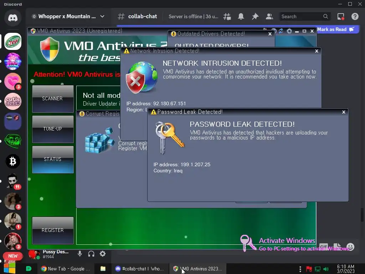Viewport: 365px width, 274px height.
Task: Close the Network Intrusion Detected popup
Action: (x=317, y=51)
